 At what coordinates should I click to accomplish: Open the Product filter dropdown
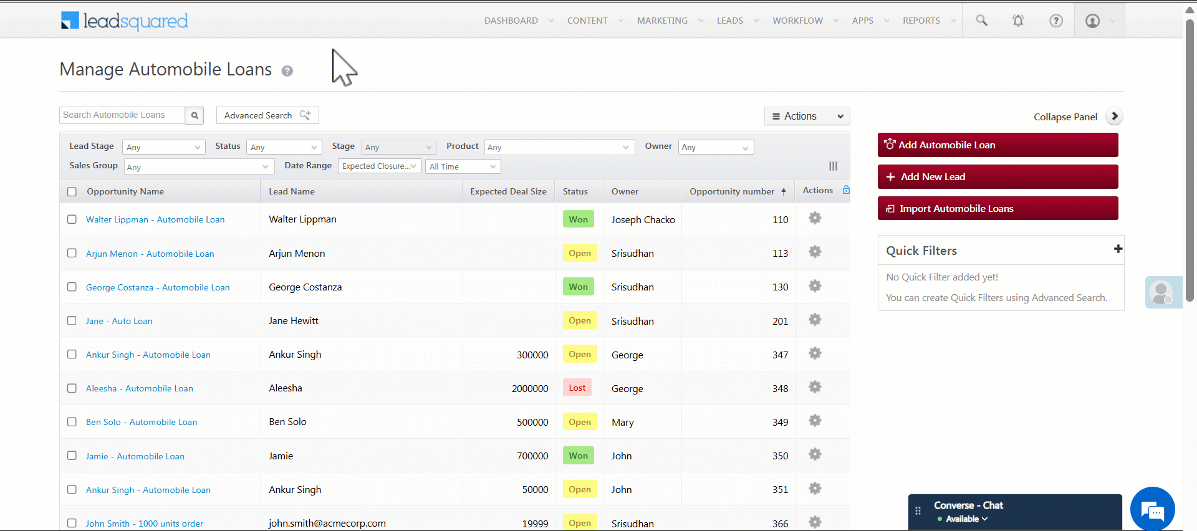[x=559, y=147]
